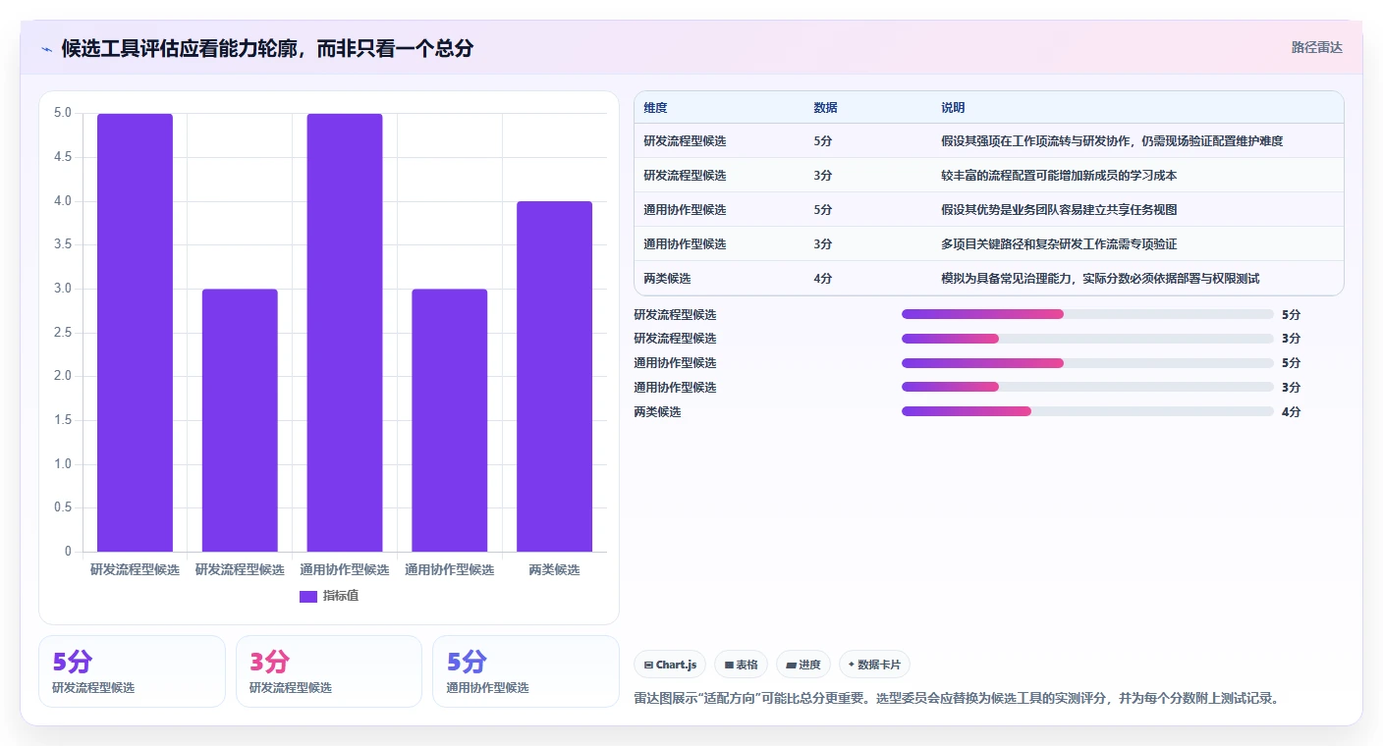1383x746 pixels.
Task: Click the first 研发流程型候选 bar reaching 5.0
Action: coord(135,333)
